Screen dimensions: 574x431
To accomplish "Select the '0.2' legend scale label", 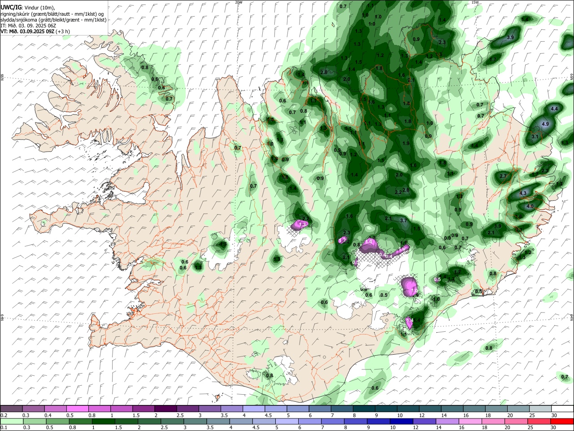I will click(4, 415).
